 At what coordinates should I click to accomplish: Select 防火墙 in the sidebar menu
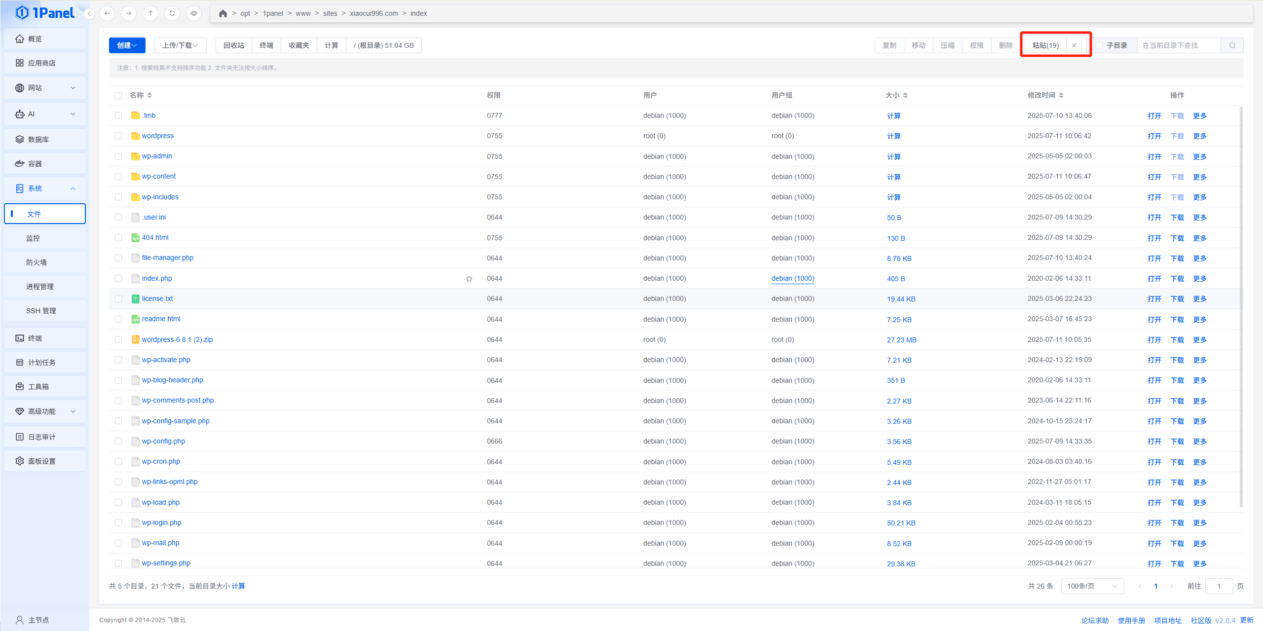pyautogui.click(x=37, y=262)
